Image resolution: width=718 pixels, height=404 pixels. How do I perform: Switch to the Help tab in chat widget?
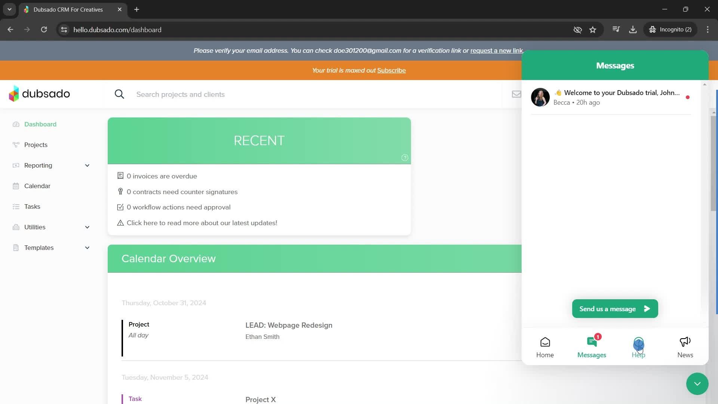[638, 348]
